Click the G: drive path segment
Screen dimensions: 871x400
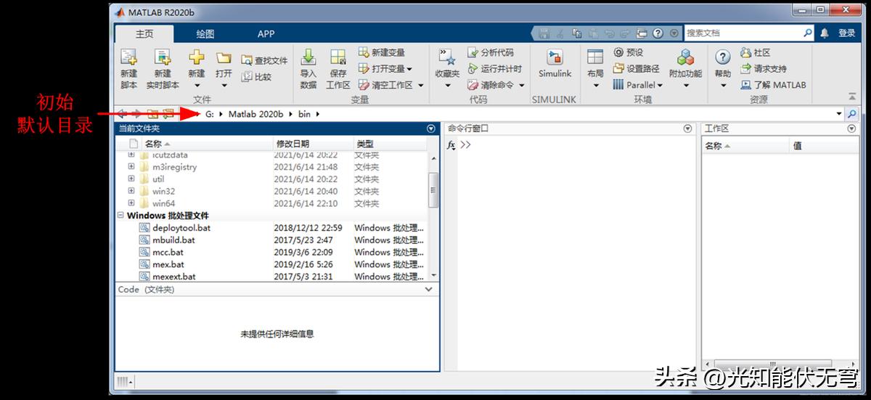pyautogui.click(x=210, y=114)
